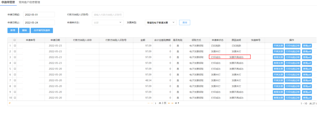Click 查看发票 on row 5

(x=278, y=69)
